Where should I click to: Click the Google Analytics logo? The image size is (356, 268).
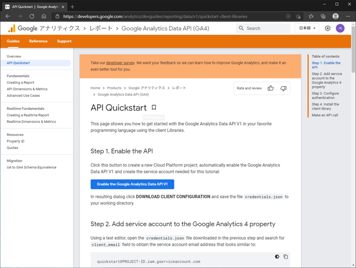[12, 28]
